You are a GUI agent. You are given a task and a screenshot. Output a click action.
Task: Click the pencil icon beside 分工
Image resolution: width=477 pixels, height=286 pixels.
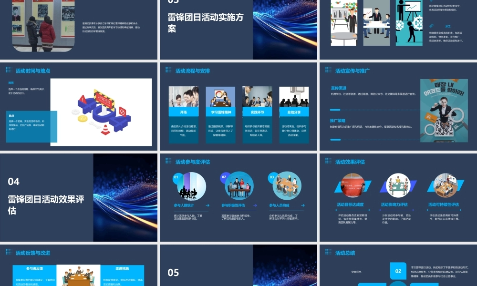(431, 26)
